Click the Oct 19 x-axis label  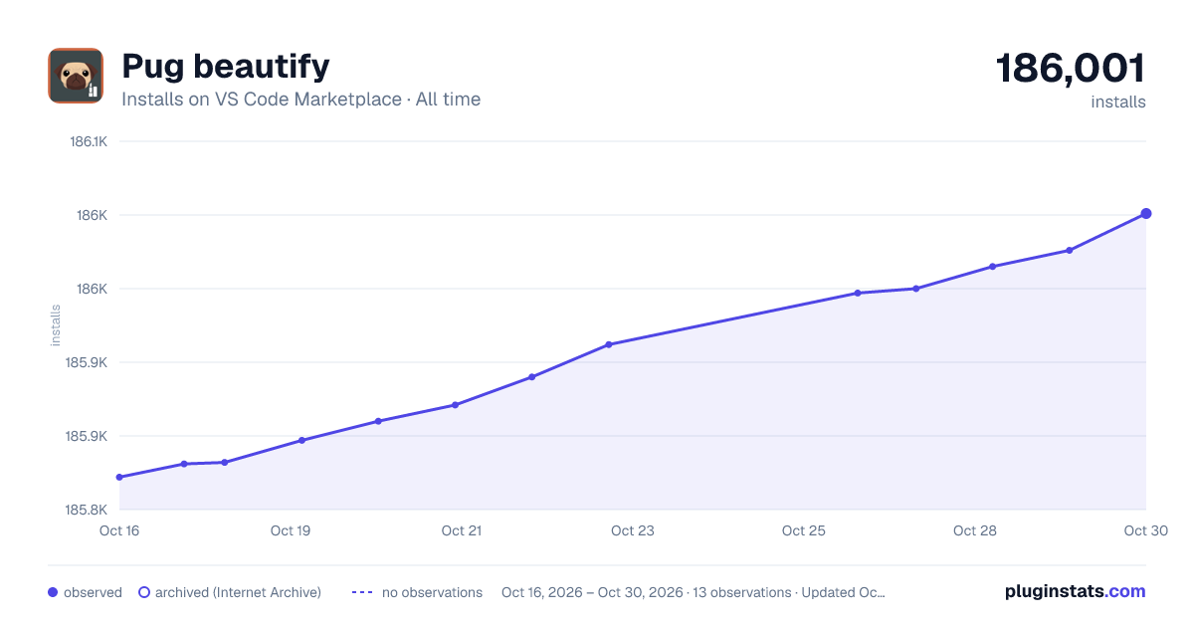(291, 530)
